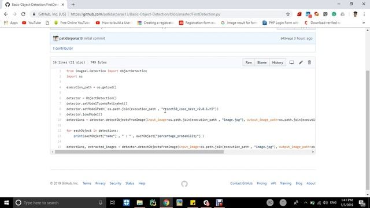Reload the GitHub page

click(x=23, y=14)
